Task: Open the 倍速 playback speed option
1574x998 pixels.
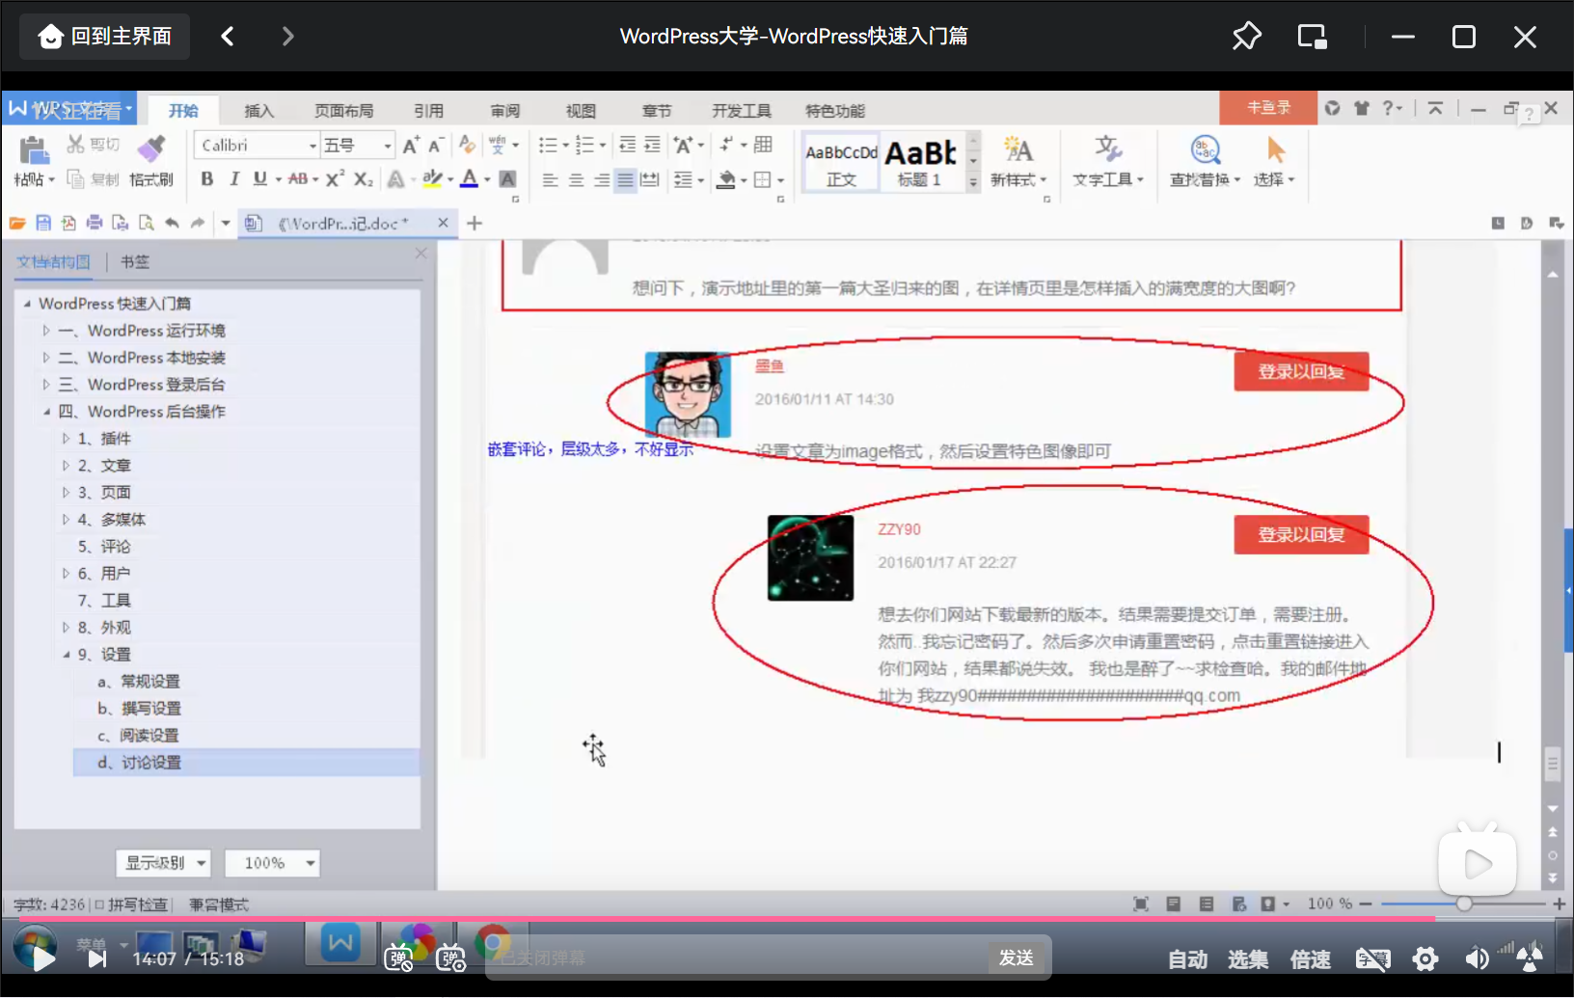Action: [1311, 959]
